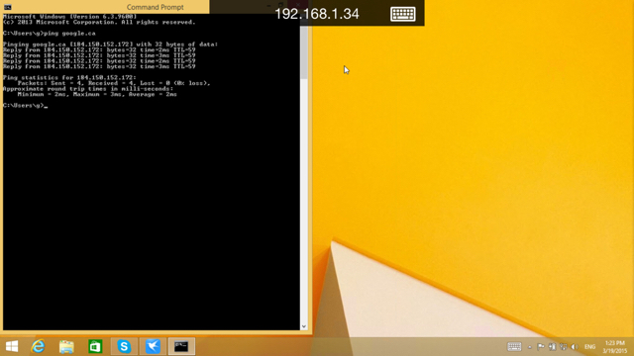Click the Windows Start button
The width and height of the screenshot is (634, 356).
(12, 346)
